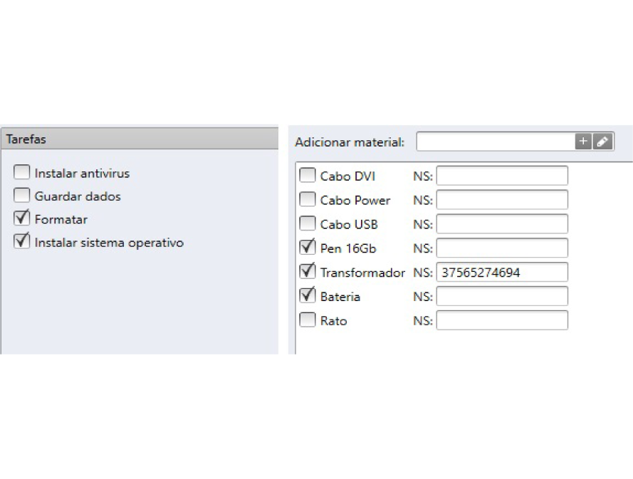Uncheck the Formatar task
Viewport: 633px width, 479px height.
pyautogui.click(x=22, y=218)
